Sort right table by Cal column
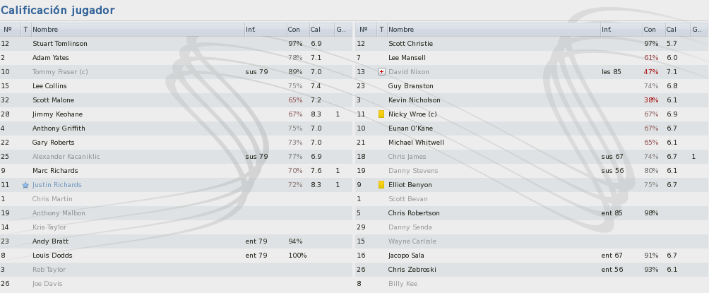 677,30
